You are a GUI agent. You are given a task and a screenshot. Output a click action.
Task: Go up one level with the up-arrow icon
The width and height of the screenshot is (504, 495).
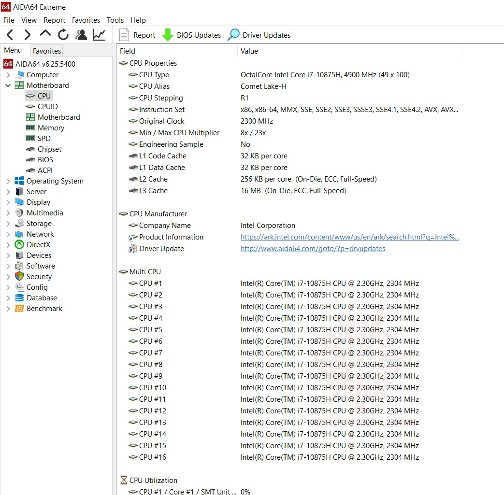(45, 33)
